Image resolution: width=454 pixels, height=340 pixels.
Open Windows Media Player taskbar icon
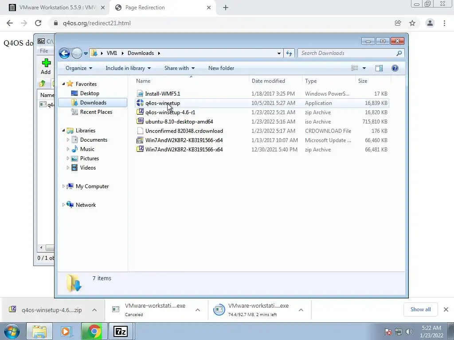[67, 331]
